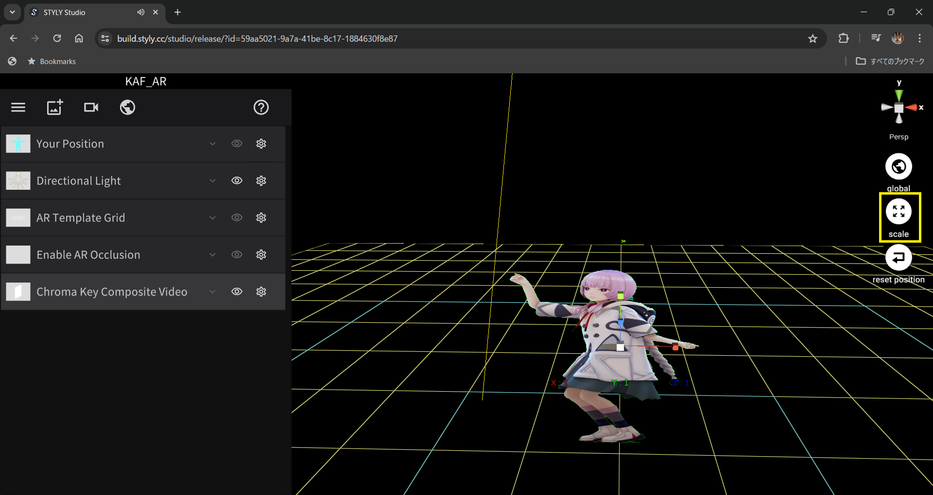
Task: Open the hamburger menu in STYLY Studio
Action: (18, 107)
